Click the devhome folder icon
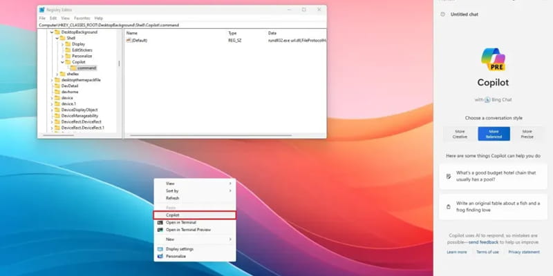 click(57, 92)
